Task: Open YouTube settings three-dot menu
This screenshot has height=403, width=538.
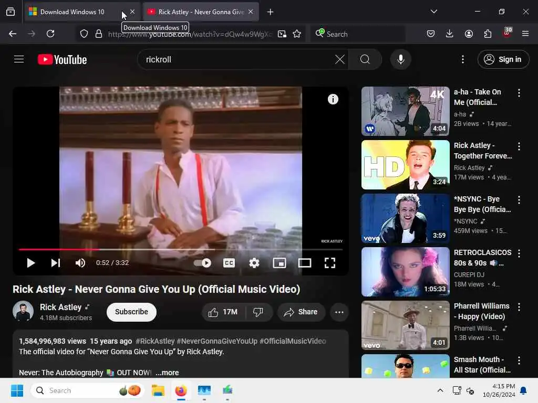Action: tap(463, 59)
